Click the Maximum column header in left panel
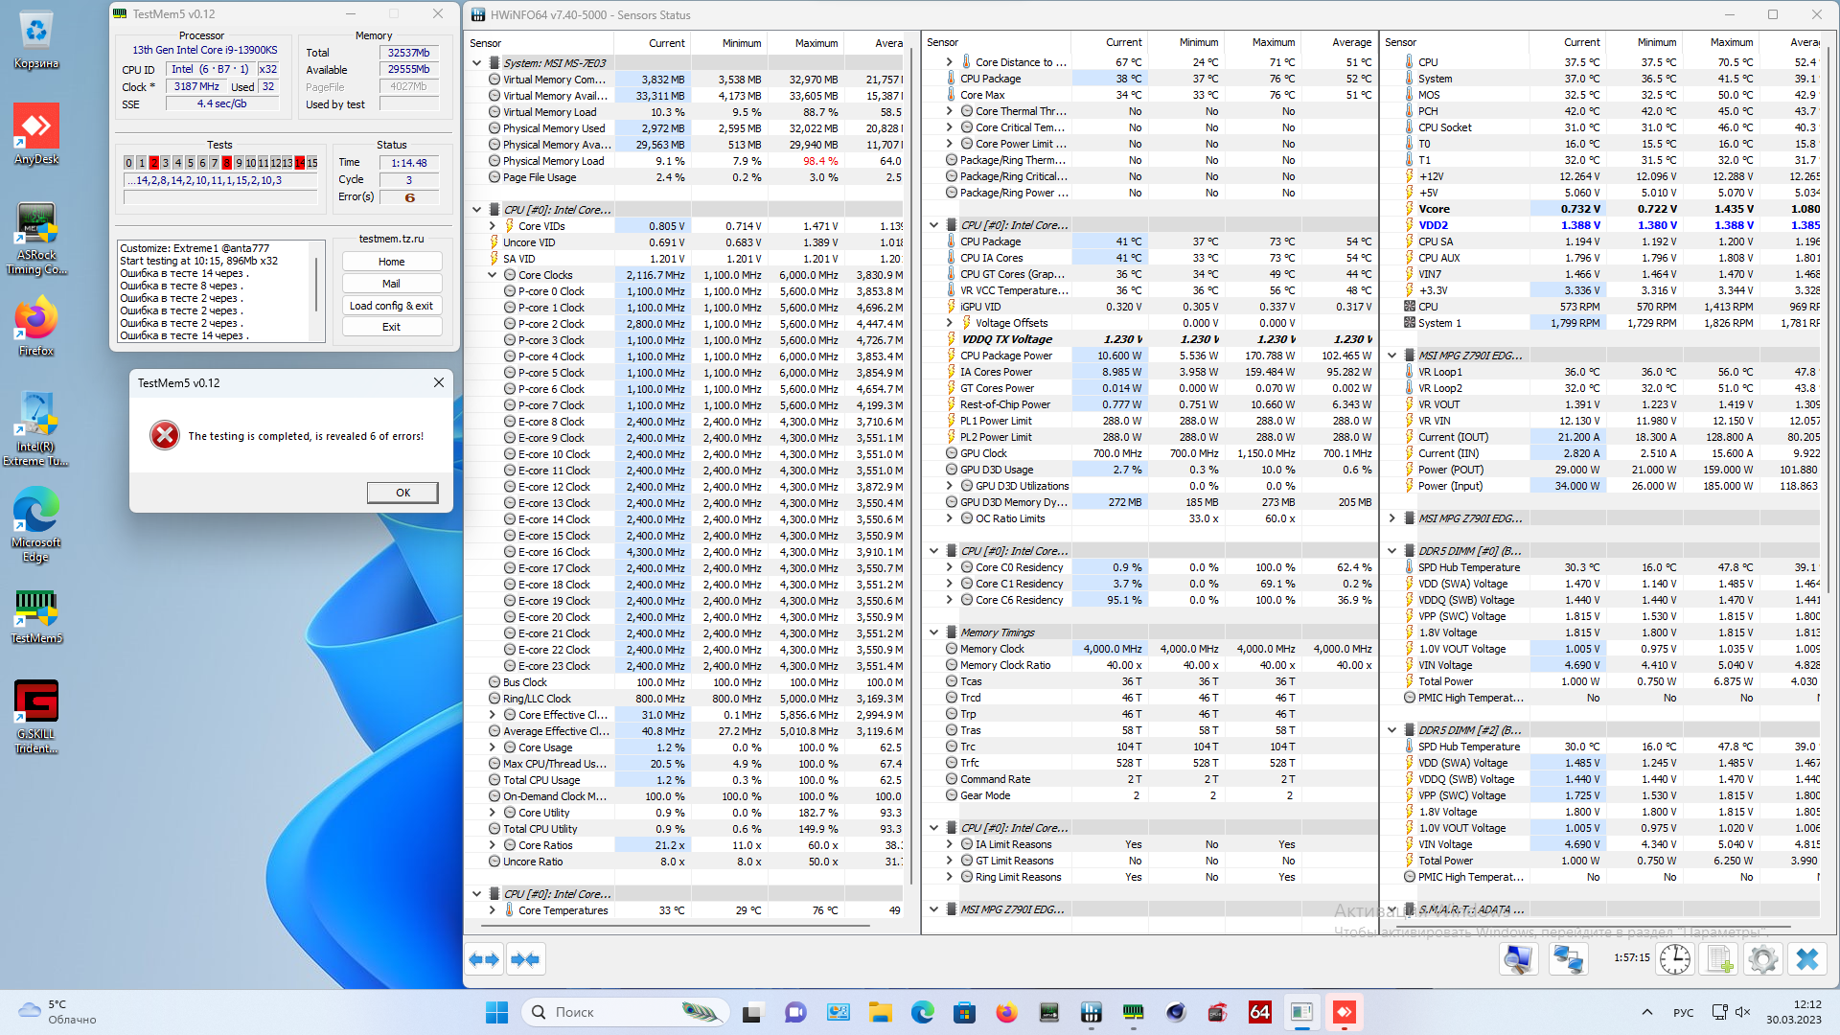Viewport: 1840px width, 1035px height. tap(816, 43)
